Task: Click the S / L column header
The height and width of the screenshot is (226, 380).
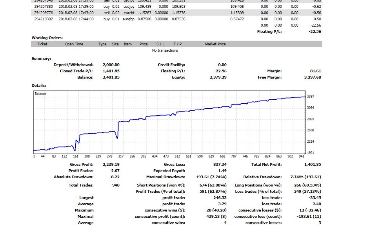Action: click(160, 44)
